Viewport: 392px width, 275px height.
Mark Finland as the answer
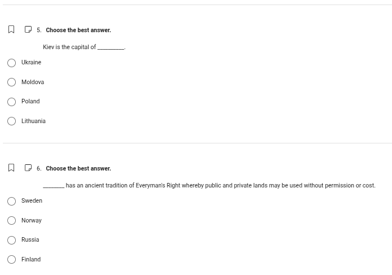(x=11, y=260)
